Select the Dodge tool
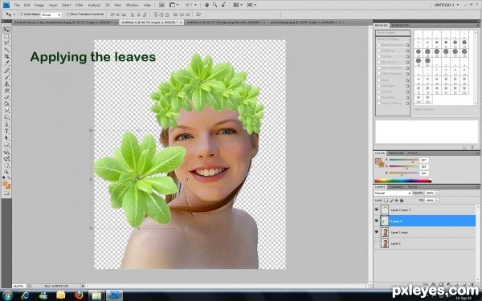 pyautogui.click(x=6, y=118)
